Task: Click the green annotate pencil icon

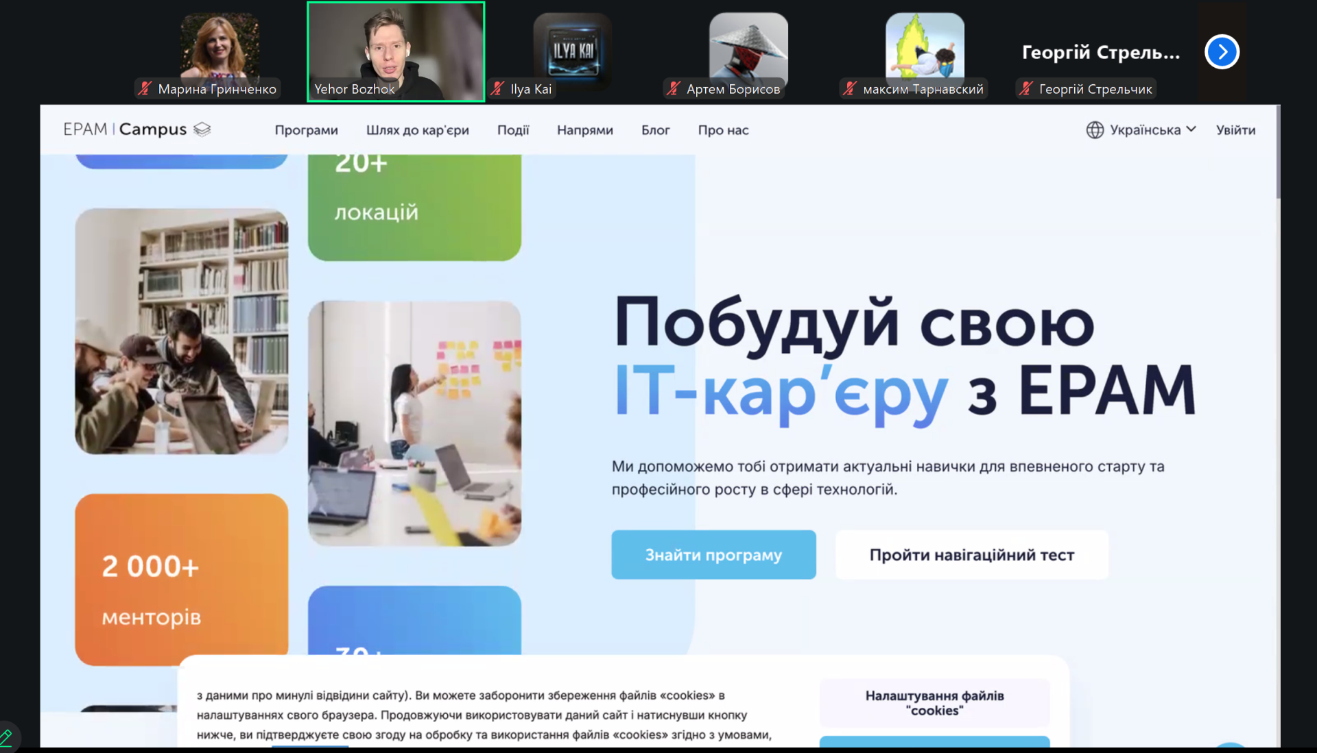Action: 6,739
